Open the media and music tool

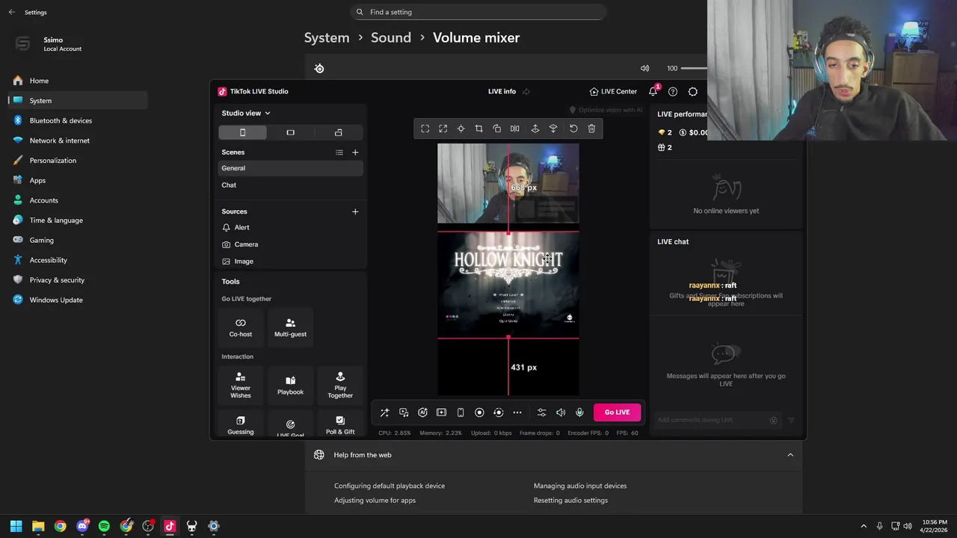click(404, 412)
